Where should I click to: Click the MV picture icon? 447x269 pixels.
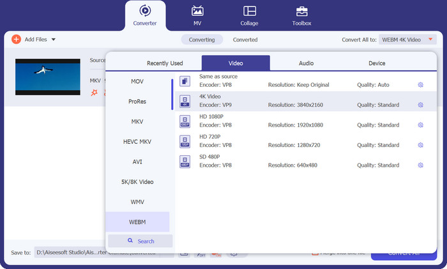[197, 11]
